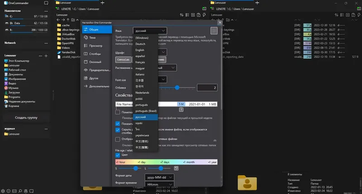This screenshot has width=362, height=194.
Task: Open Network section three-dots menu
Action: [46, 43]
